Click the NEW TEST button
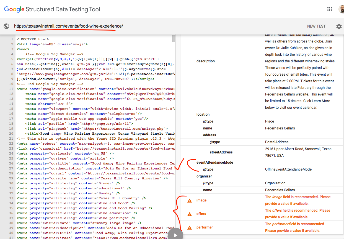 pyautogui.click(x=316, y=26)
